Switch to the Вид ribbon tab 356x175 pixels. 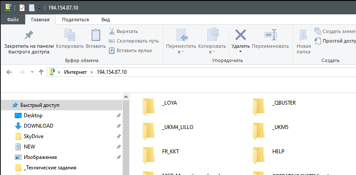[x=105, y=20]
